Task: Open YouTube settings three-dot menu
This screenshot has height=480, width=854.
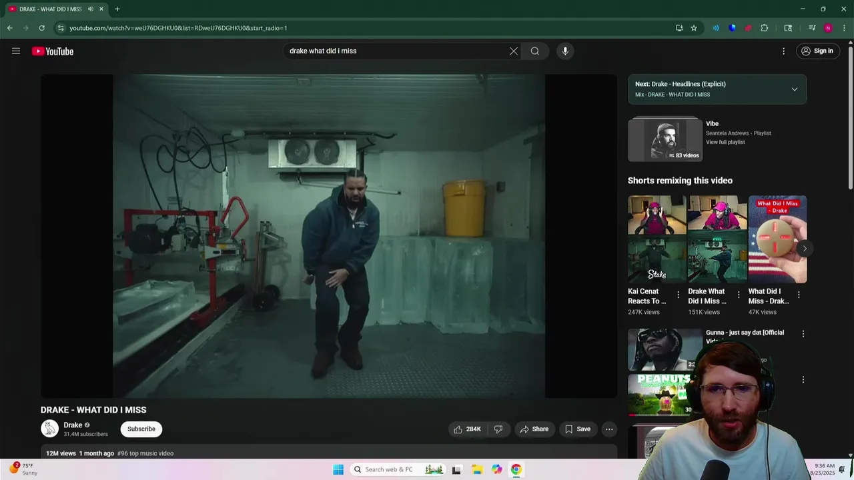Action: click(x=784, y=51)
